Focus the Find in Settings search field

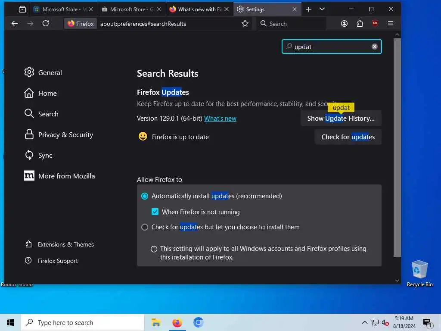point(332,47)
